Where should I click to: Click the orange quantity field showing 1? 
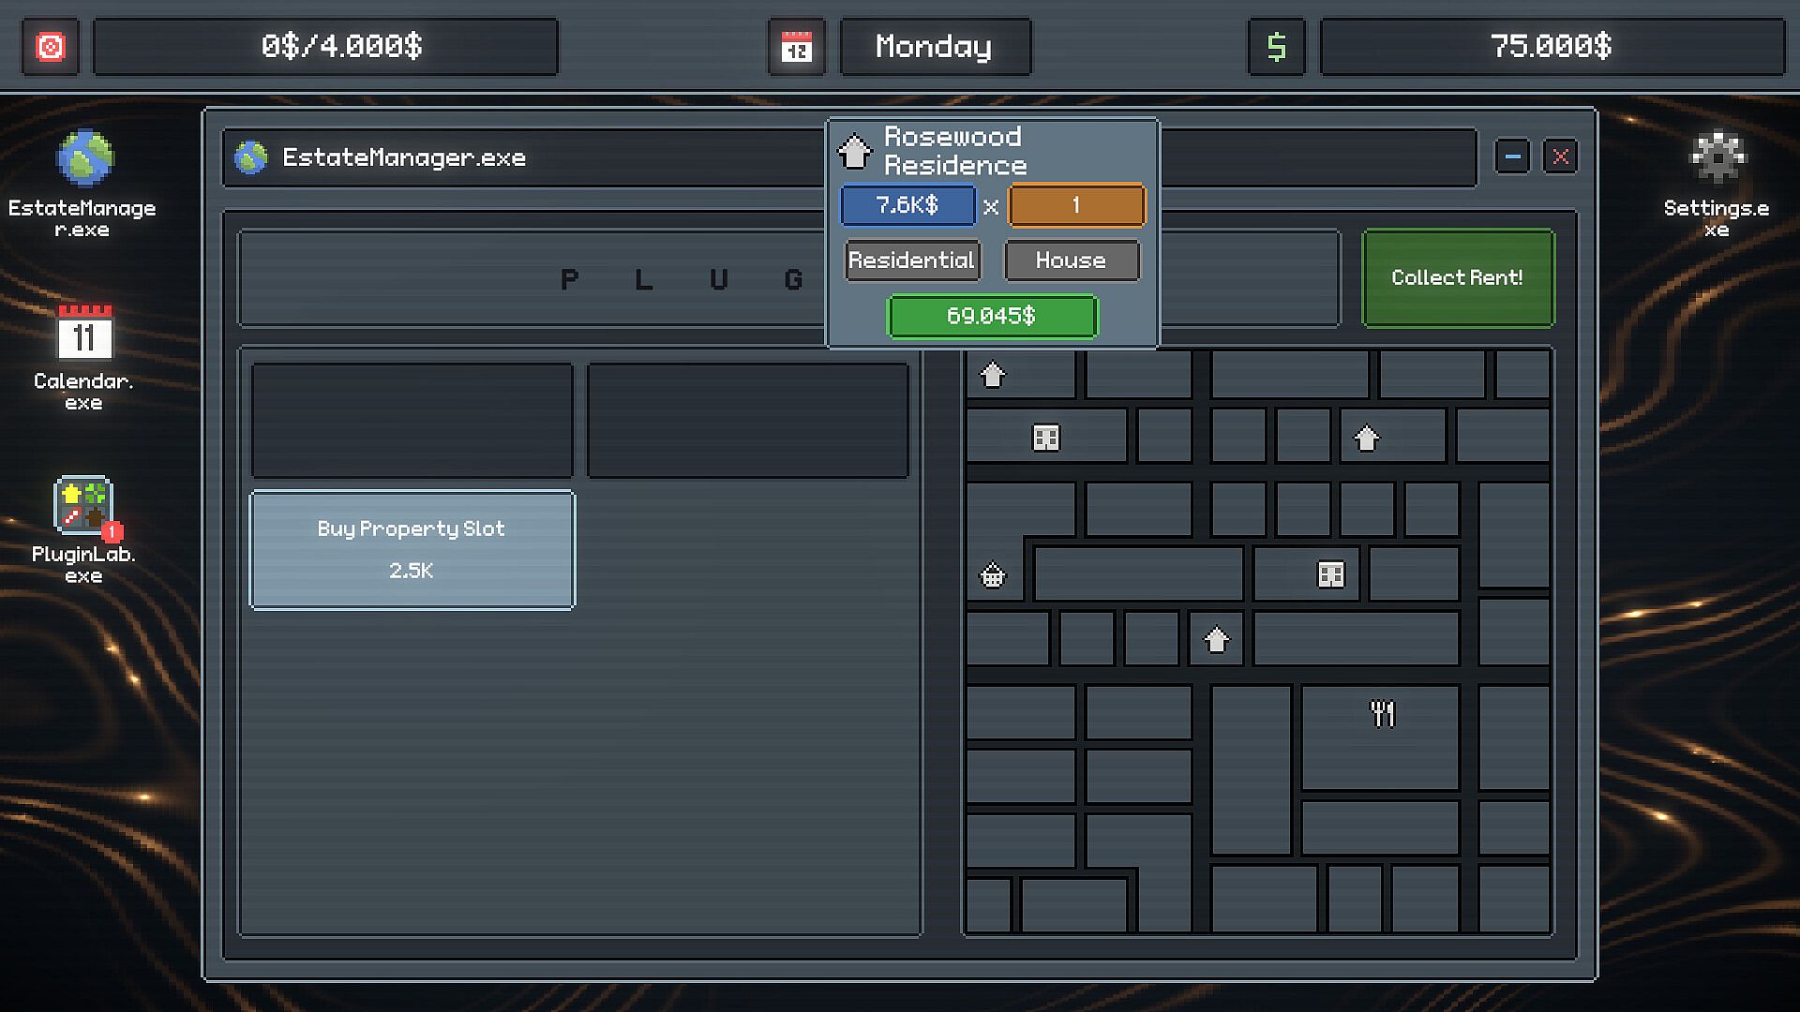click(x=1076, y=205)
